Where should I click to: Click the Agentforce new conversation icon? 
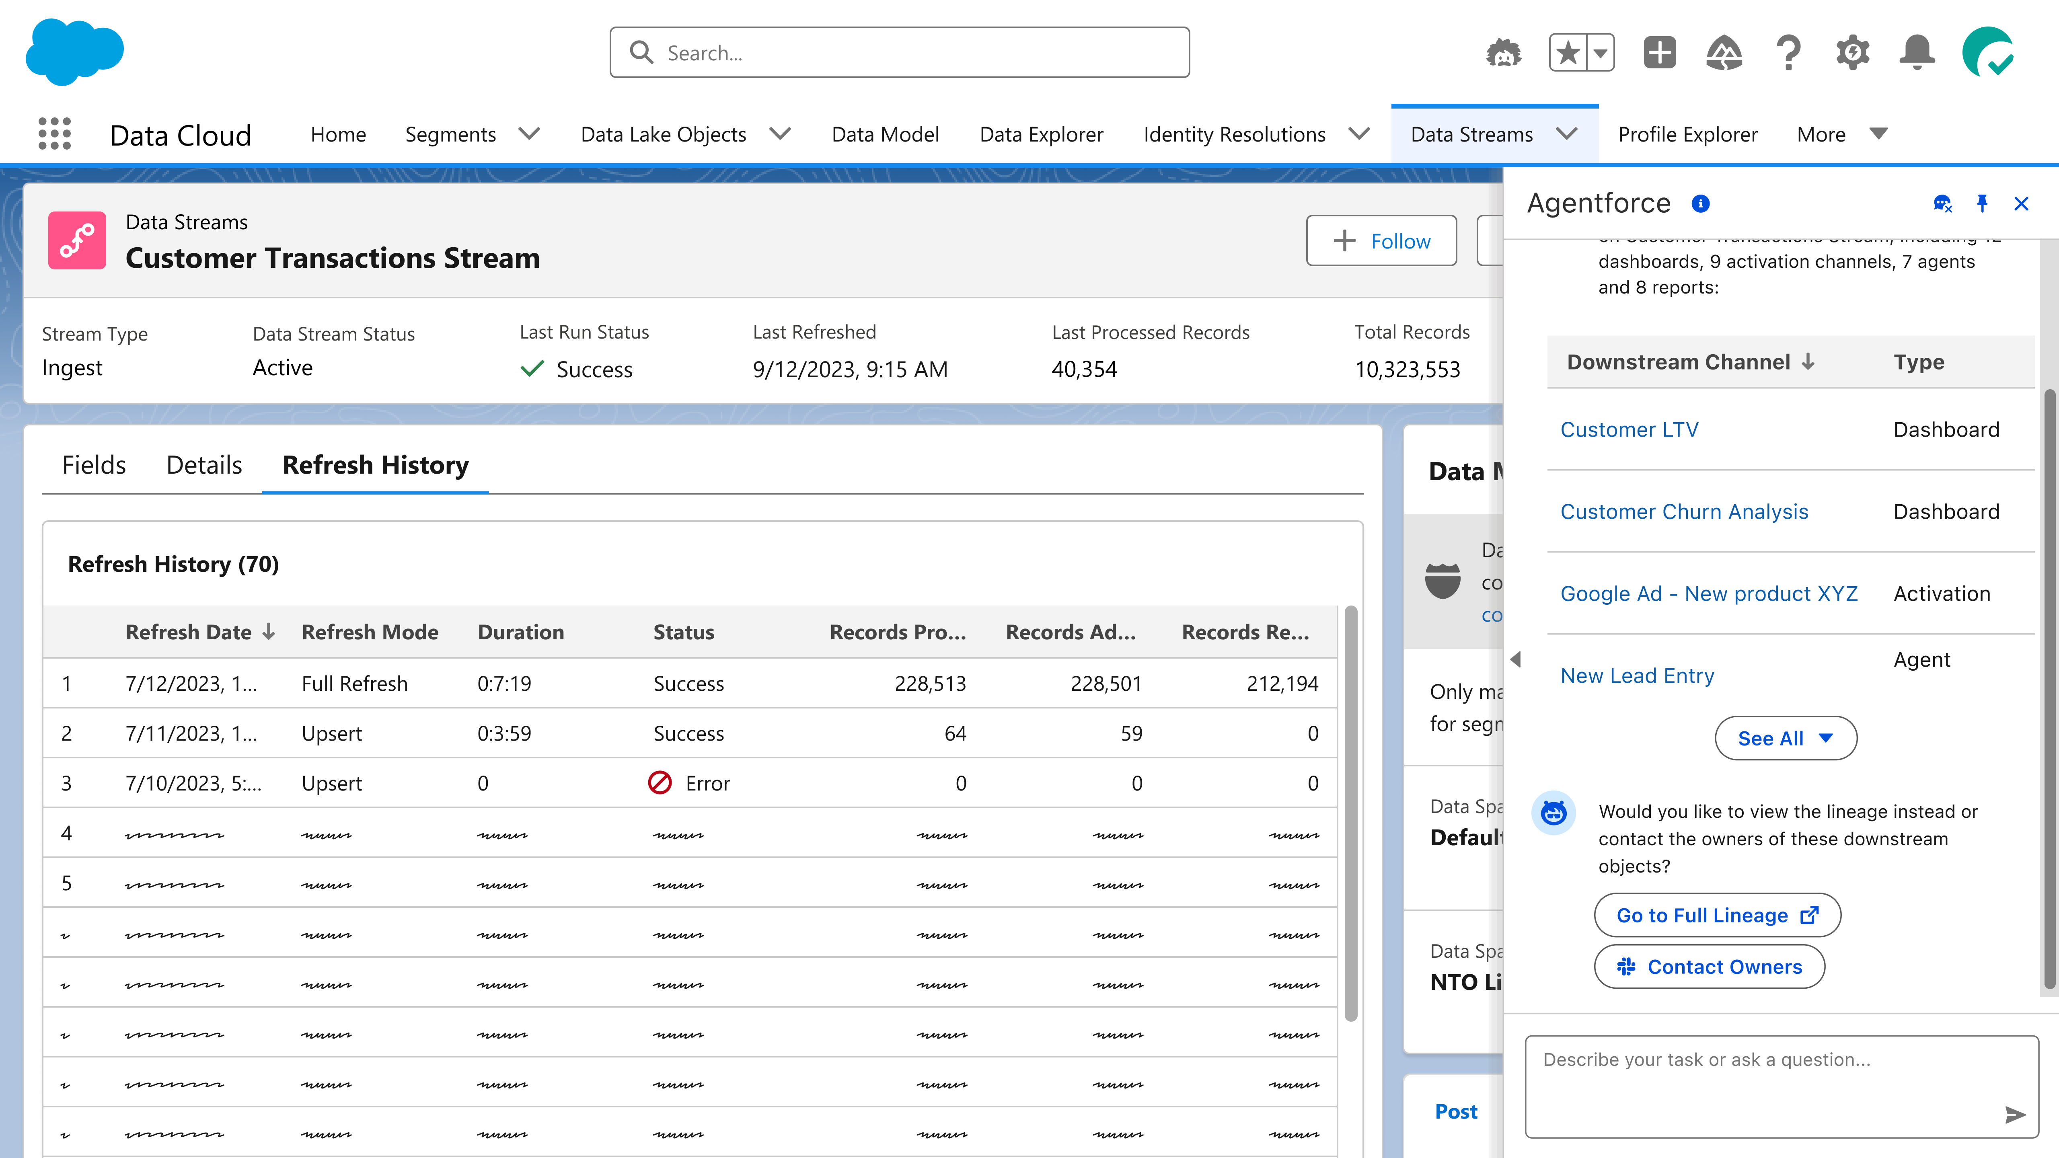click(x=1942, y=204)
